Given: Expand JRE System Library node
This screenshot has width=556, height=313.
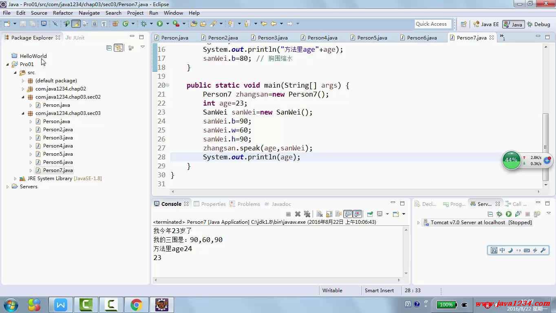Looking at the screenshot, I should (x=15, y=179).
